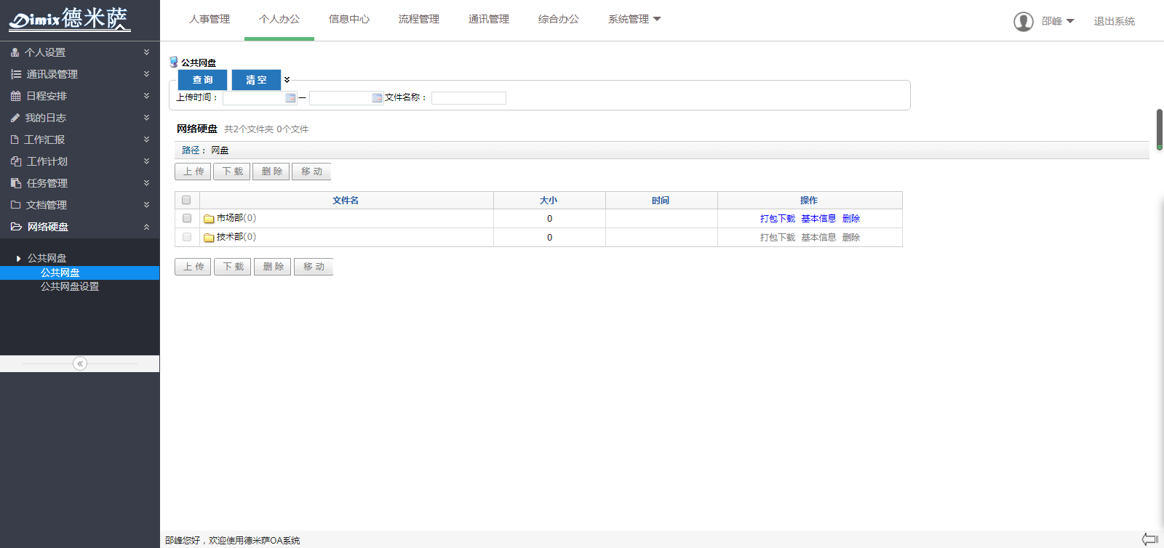
Task: Click the 公共网盘 title disk icon
Action: (x=174, y=63)
